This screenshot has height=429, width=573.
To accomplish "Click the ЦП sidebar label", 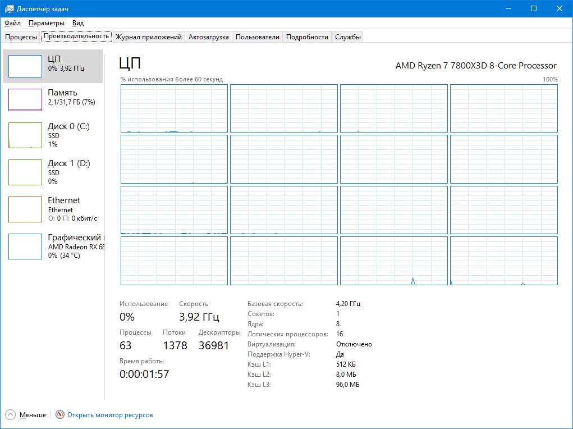I will (54, 59).
